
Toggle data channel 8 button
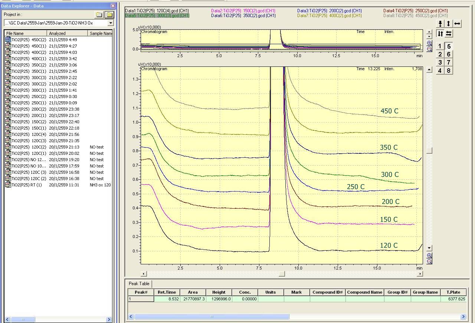tap(449, 71)
